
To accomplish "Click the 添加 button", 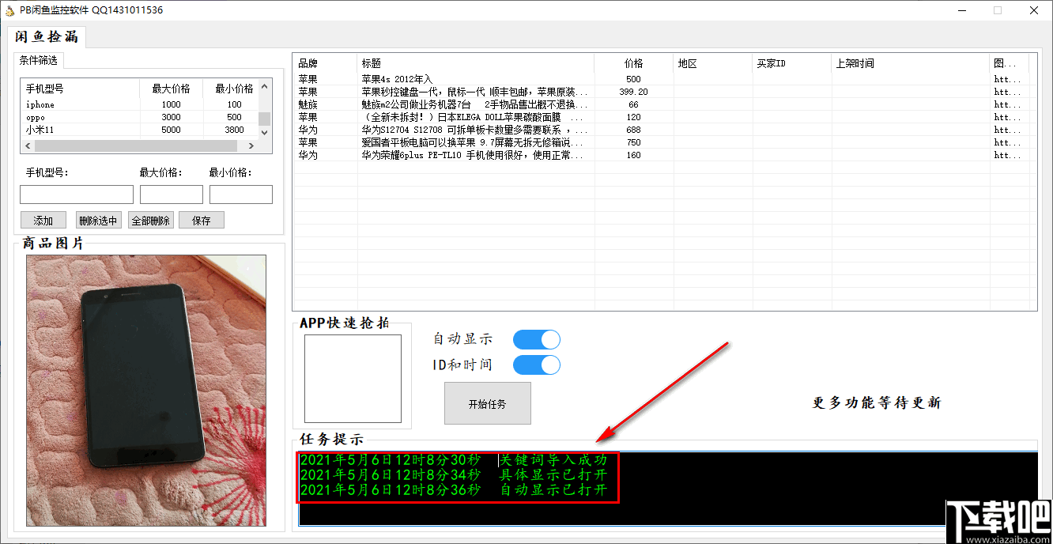I will 43,221.
